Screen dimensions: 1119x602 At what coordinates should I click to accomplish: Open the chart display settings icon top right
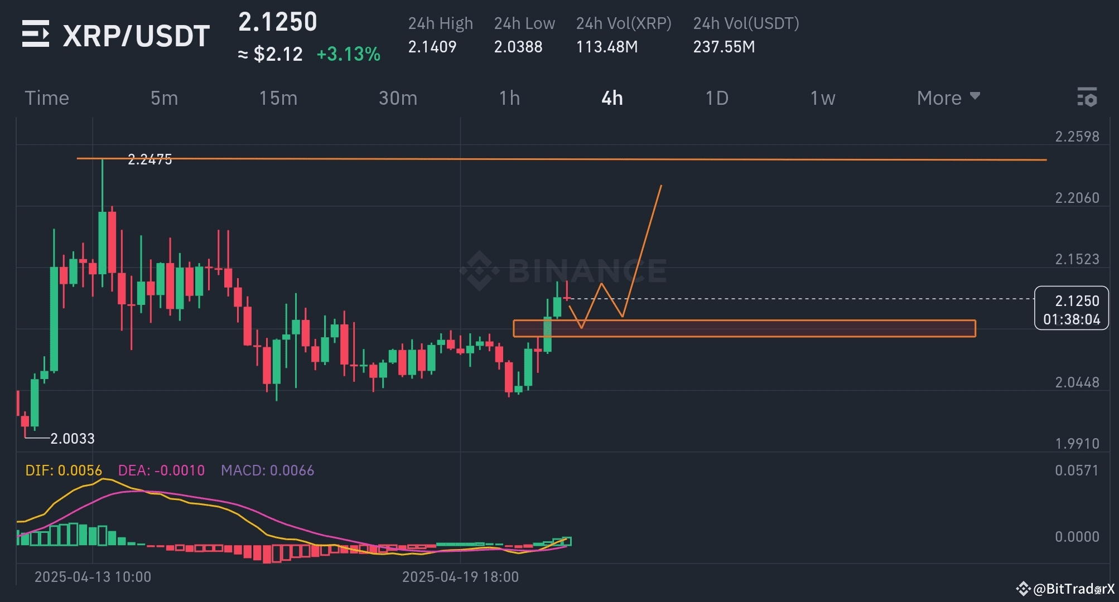tap(1086, 98)
